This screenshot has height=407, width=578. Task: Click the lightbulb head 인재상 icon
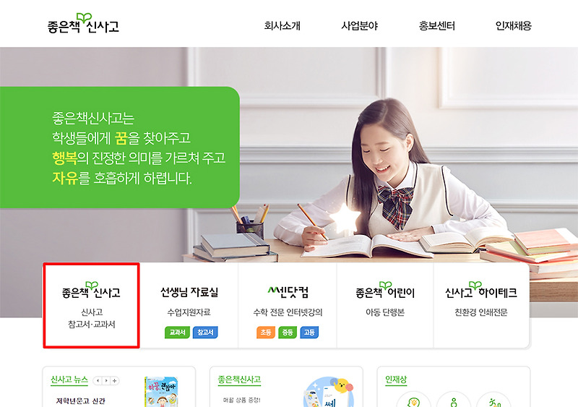[x=413, y=400]
